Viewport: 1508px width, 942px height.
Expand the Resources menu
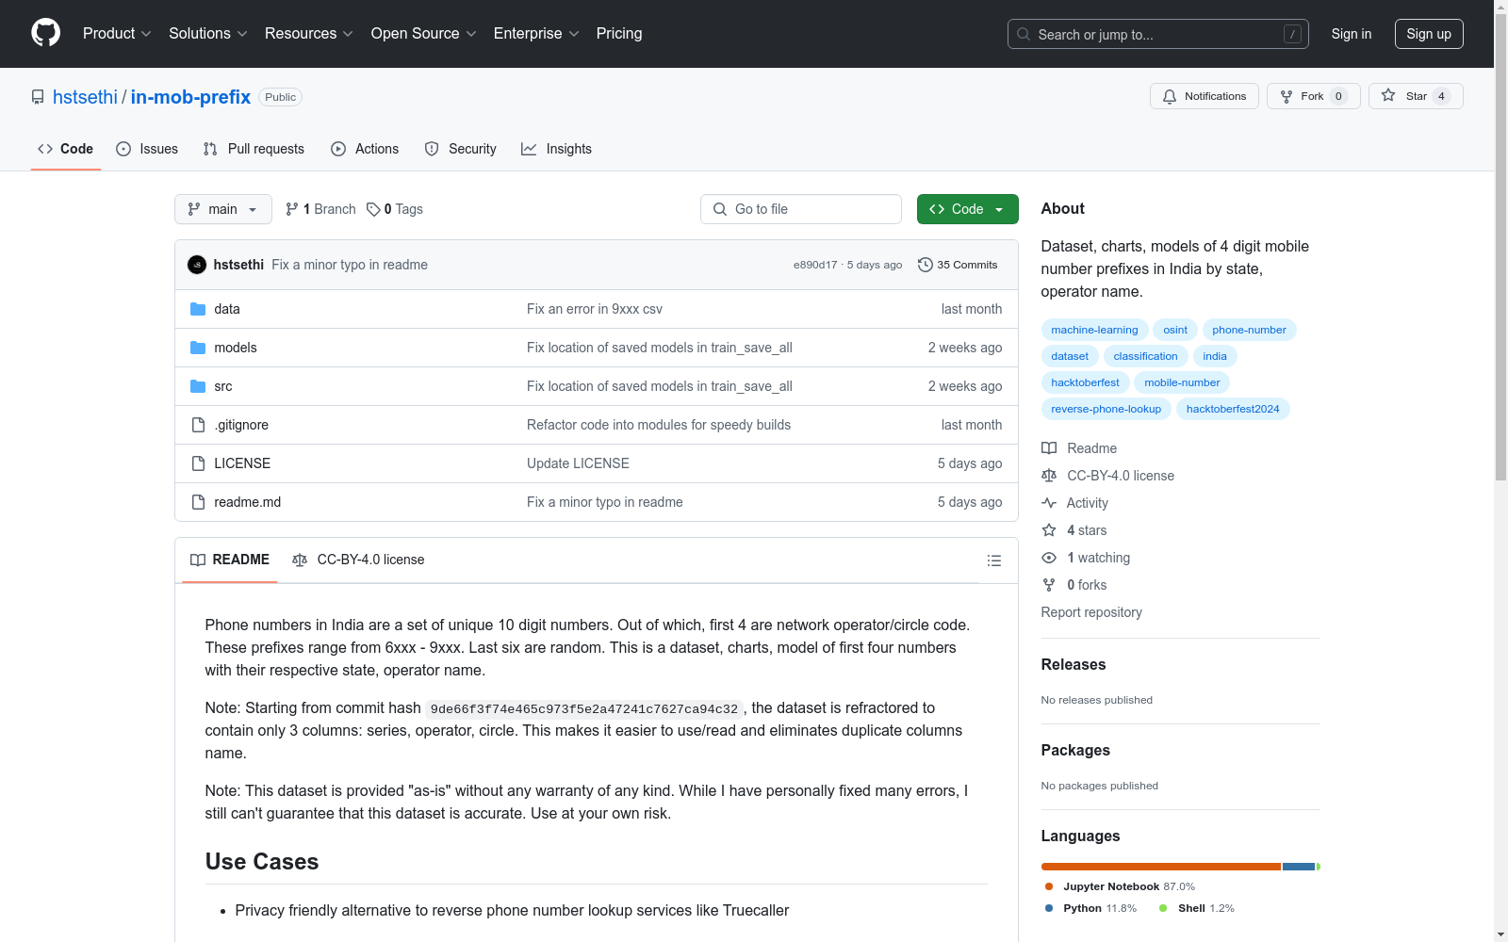tap(309, 34)
